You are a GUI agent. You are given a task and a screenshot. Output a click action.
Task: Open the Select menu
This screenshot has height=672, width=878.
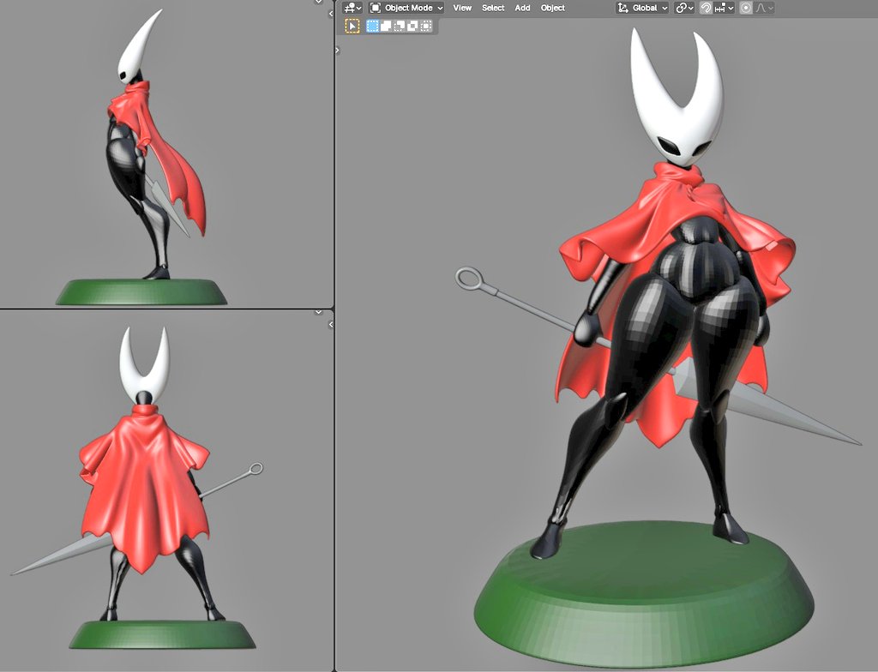click(493, 8)
